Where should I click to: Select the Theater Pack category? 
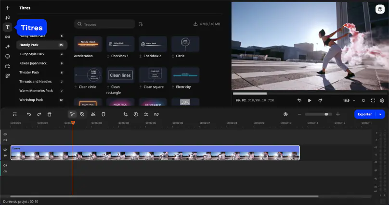coord(42,72)
